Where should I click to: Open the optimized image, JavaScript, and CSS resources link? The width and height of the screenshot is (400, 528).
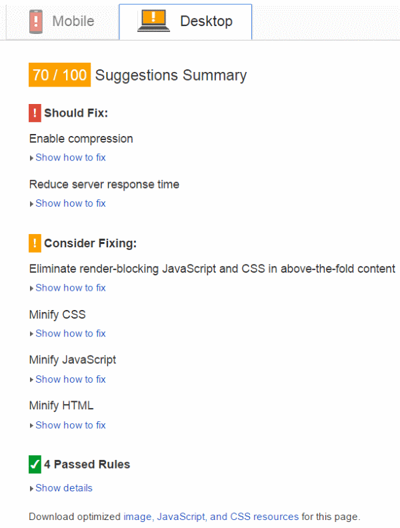211,517
